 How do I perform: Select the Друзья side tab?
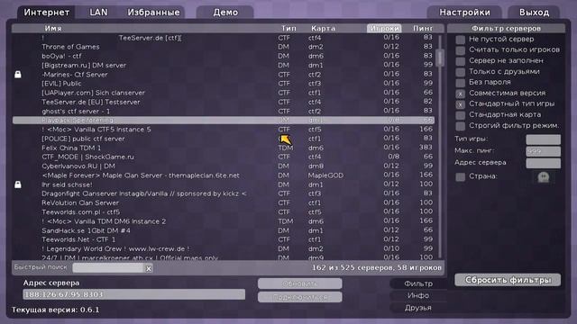[x=418, y=308]
